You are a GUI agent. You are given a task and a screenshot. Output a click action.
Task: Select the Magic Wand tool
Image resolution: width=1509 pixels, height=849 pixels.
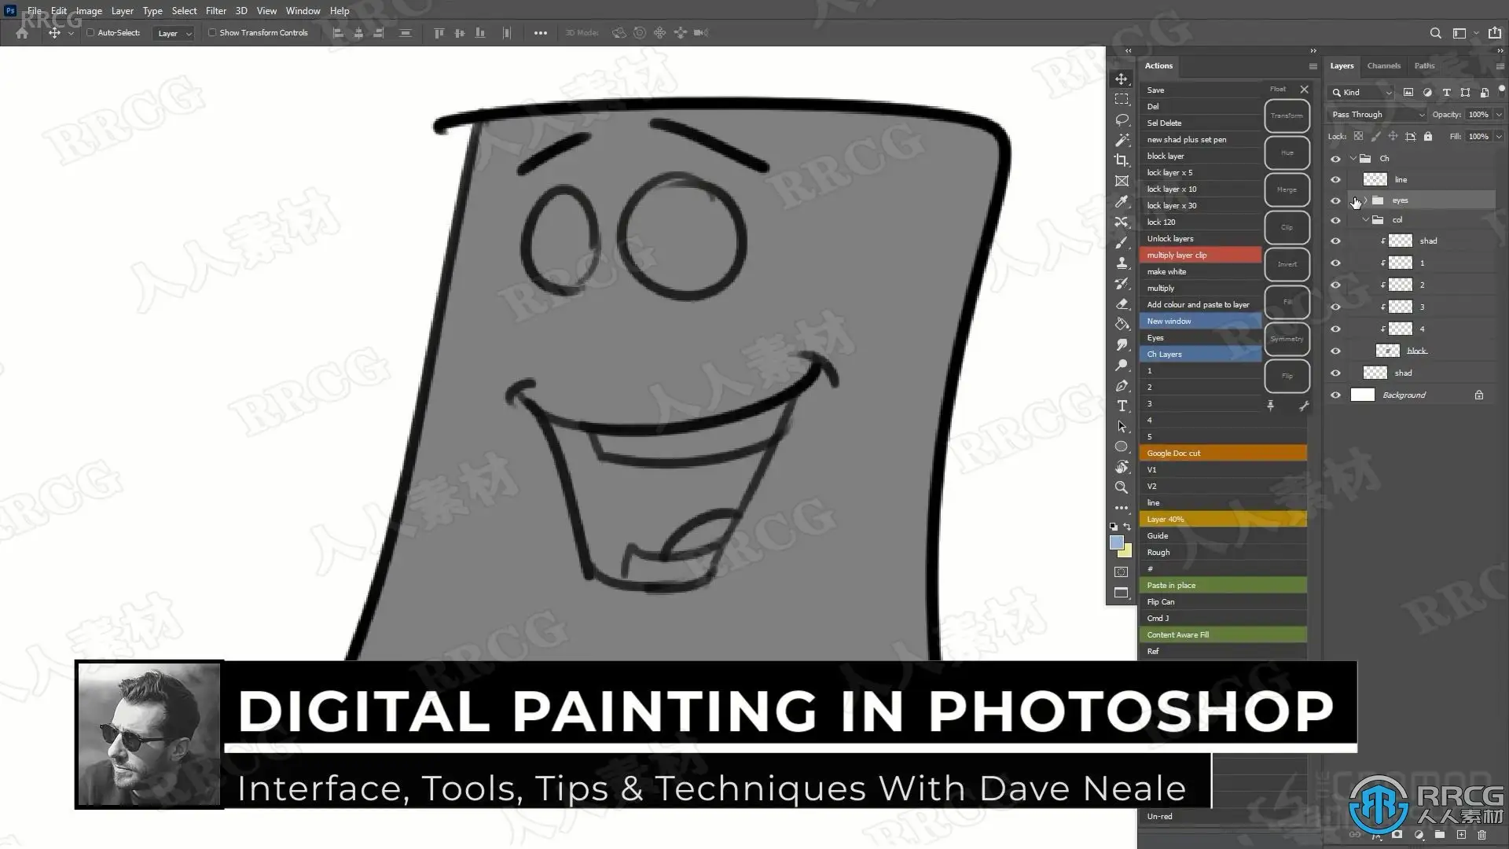tap(1122, 140)
